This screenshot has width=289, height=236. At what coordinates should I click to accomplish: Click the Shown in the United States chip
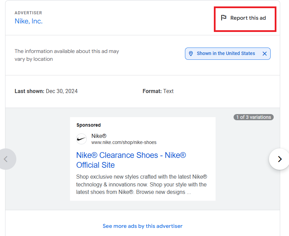tap(227, 54)
